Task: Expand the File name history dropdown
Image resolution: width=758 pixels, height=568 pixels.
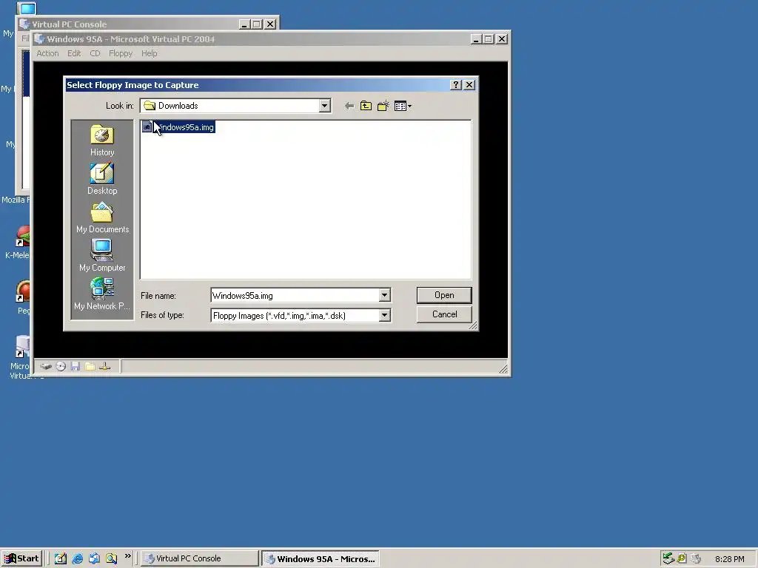Action: (x=384, y=295)
